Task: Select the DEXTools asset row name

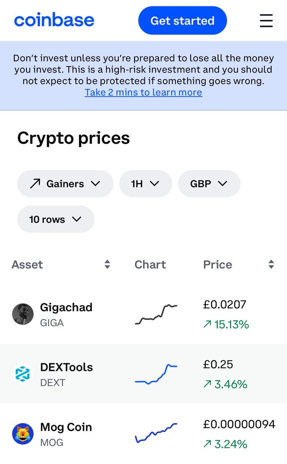Action: pyautogui.click(x=66, y=367)
